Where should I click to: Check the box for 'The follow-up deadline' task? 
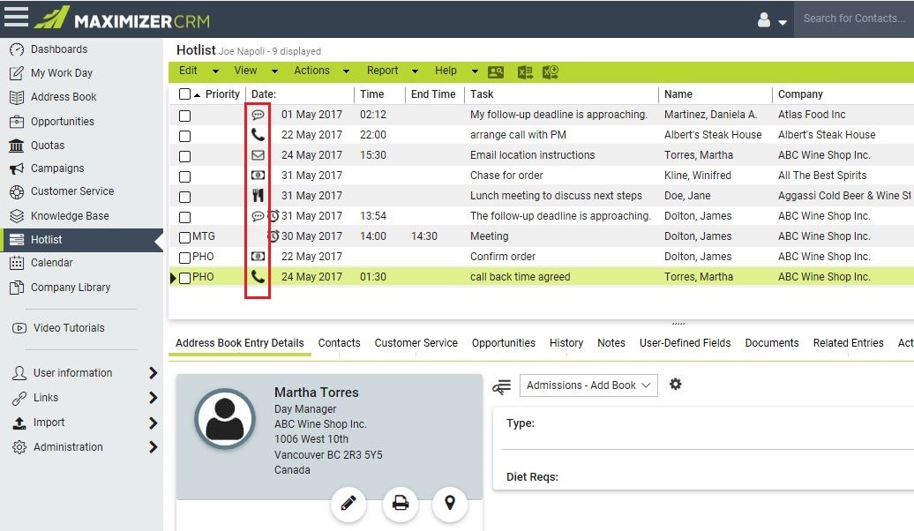pyautogui.click(x=184, y=217)
